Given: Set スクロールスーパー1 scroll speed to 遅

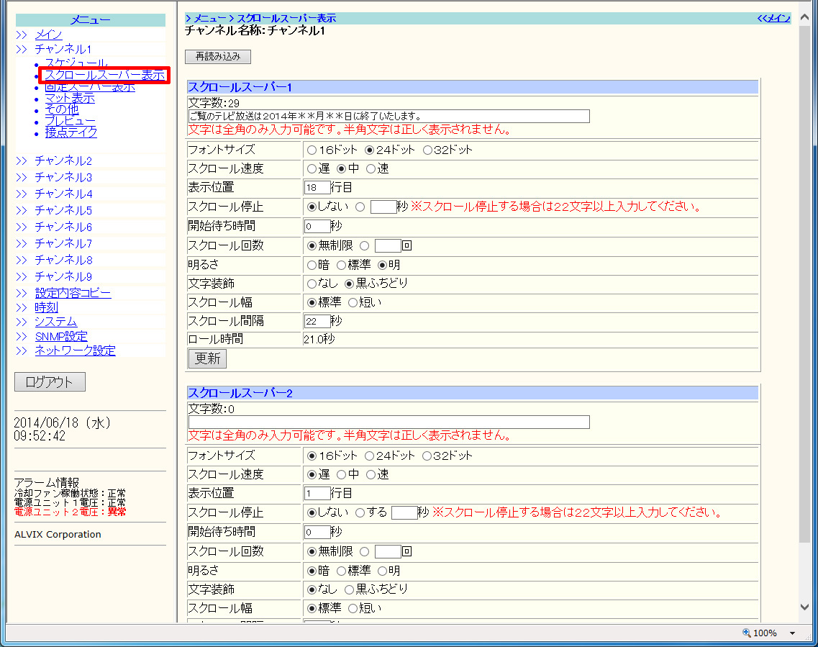Looking at the screenshot, I should [x=312, y=168].
